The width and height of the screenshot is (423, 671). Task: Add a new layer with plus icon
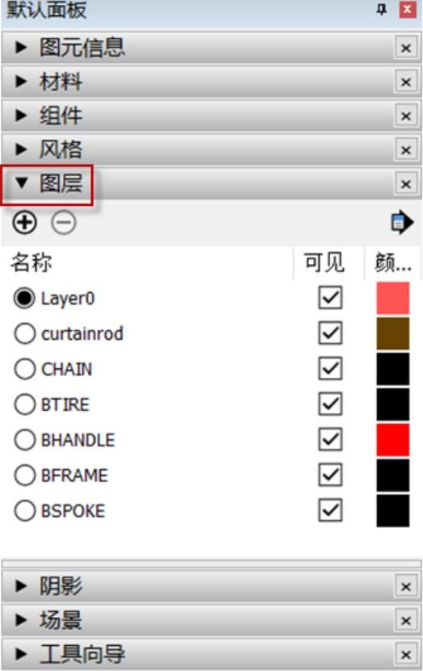pyautogui.click(x=24, y=223)
